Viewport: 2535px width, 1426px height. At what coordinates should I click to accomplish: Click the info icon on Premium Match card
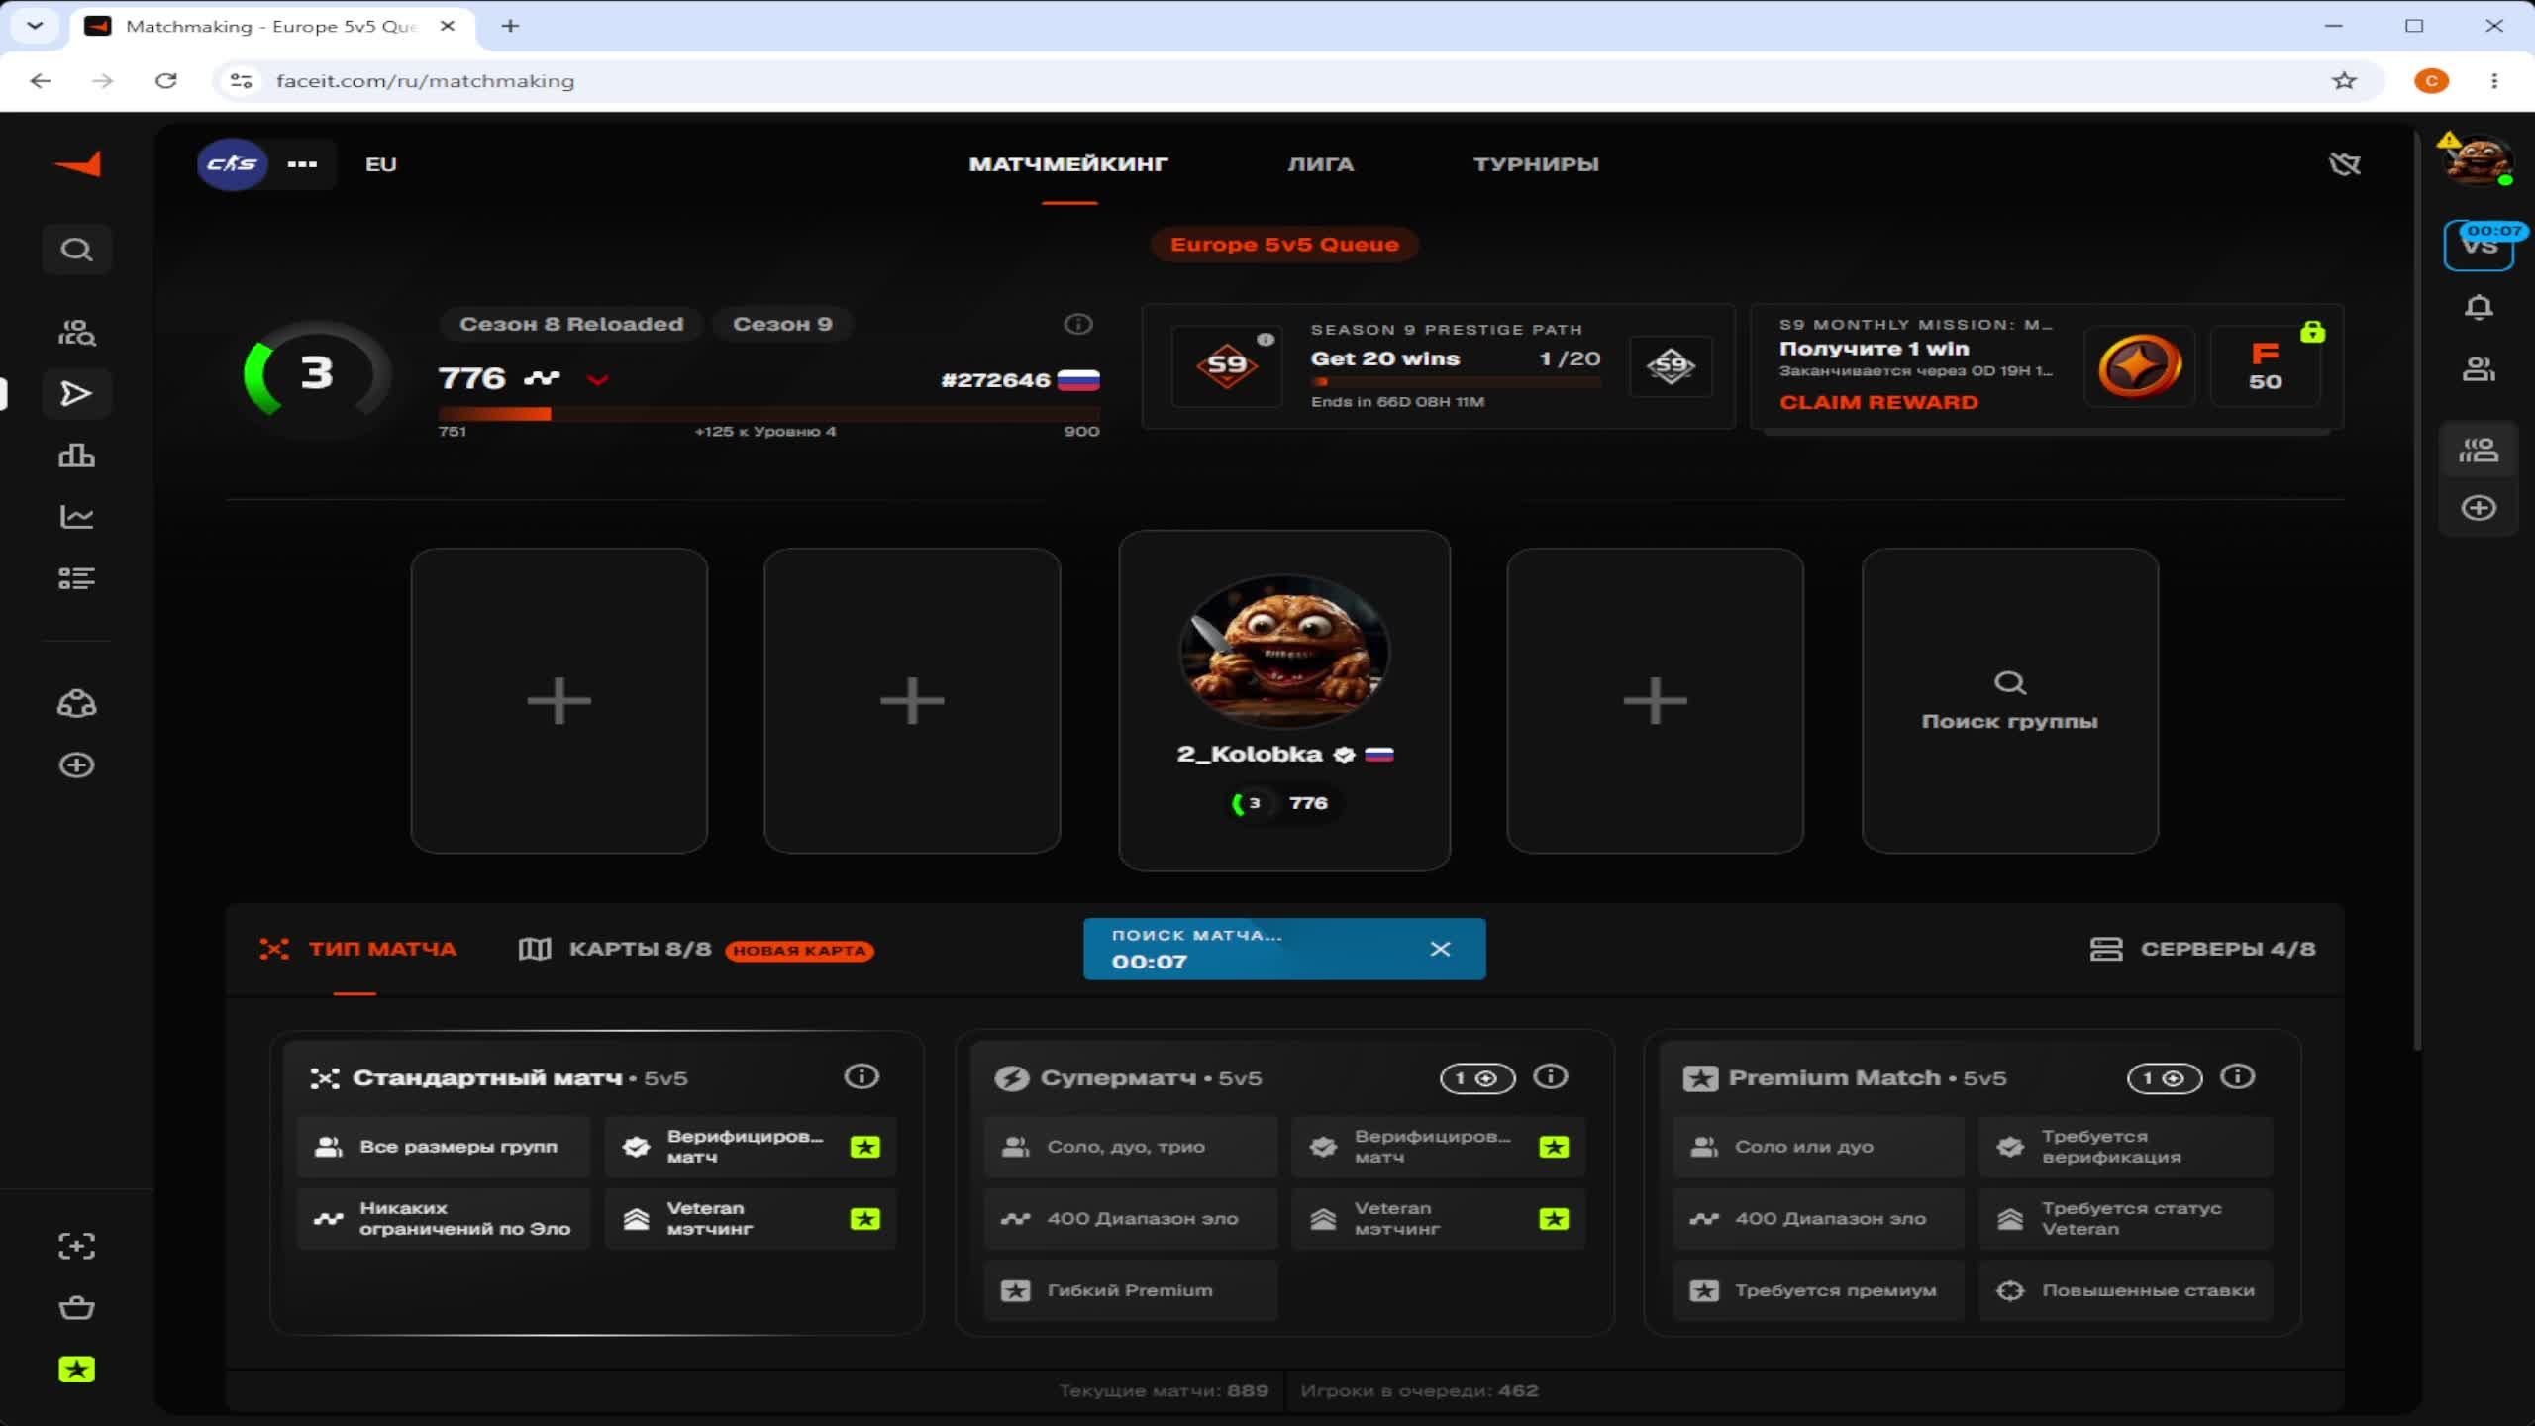2238,1076
